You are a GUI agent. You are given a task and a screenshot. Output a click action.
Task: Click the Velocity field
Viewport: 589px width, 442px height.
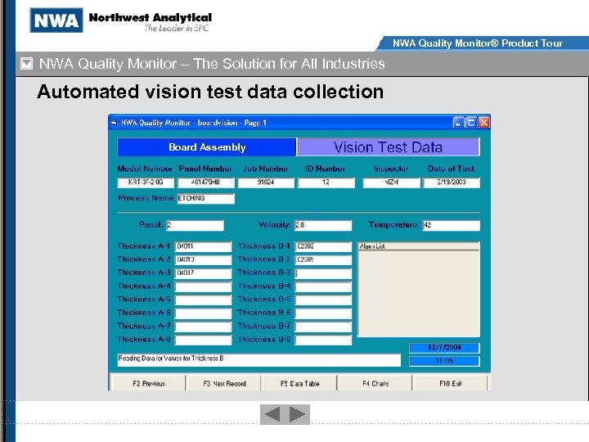click(323, 225)
